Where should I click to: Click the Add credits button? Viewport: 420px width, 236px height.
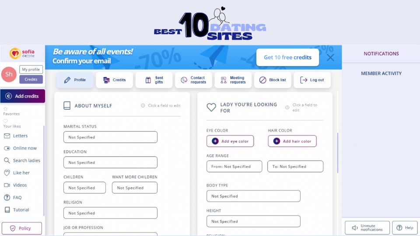coord(22,96)
